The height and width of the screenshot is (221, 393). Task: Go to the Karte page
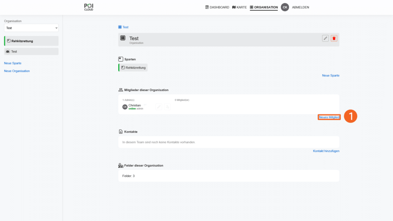click(239, 7)
